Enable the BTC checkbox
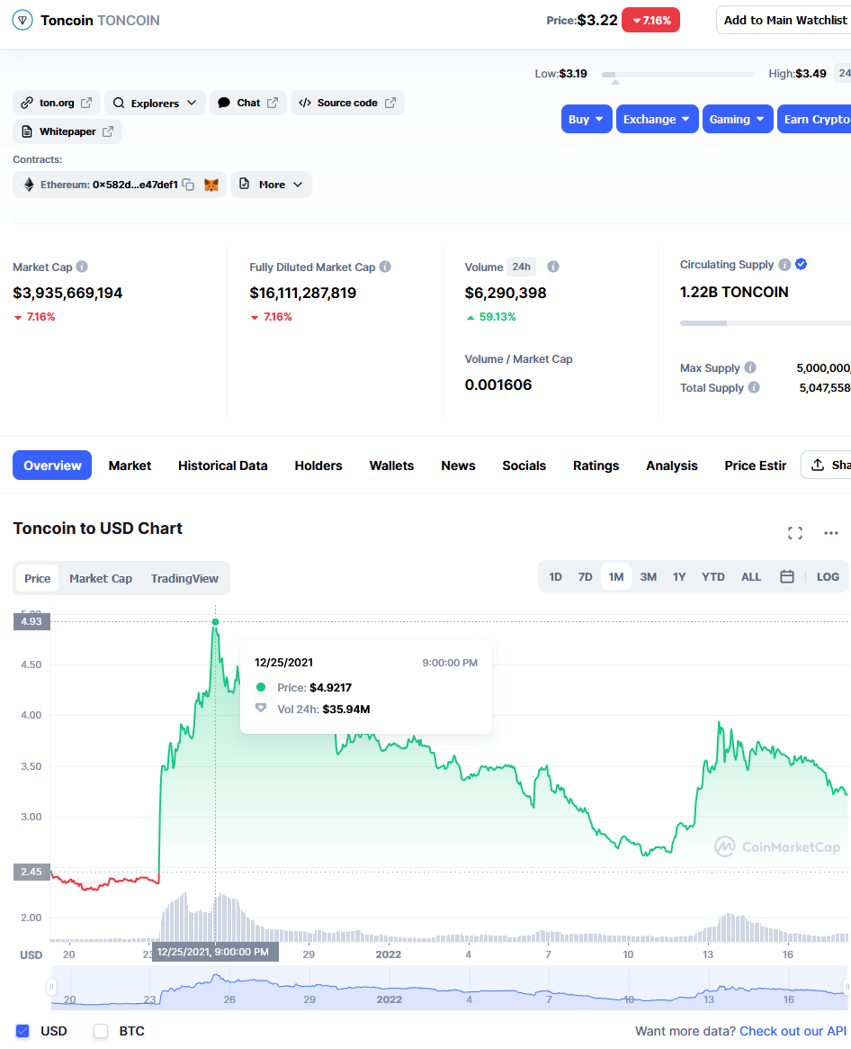The height and width of the screenshot is (1049, 851). pyautogui.click(x=102, y=1031)
